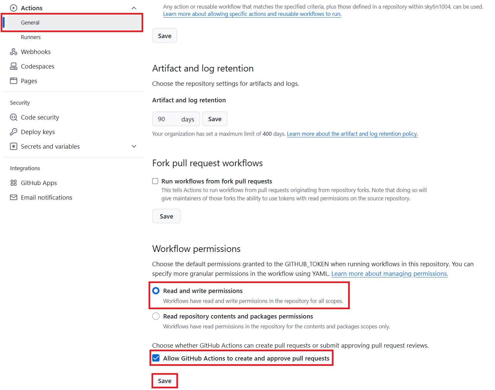Select Read and write permissions radio

pos(156,291)
